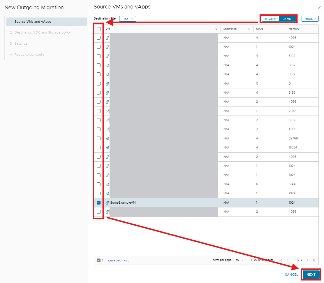This screenshot has height=283, width=324.
Task: Open the Destination Site KZ dropdown
Action: [x=128, y=19]
